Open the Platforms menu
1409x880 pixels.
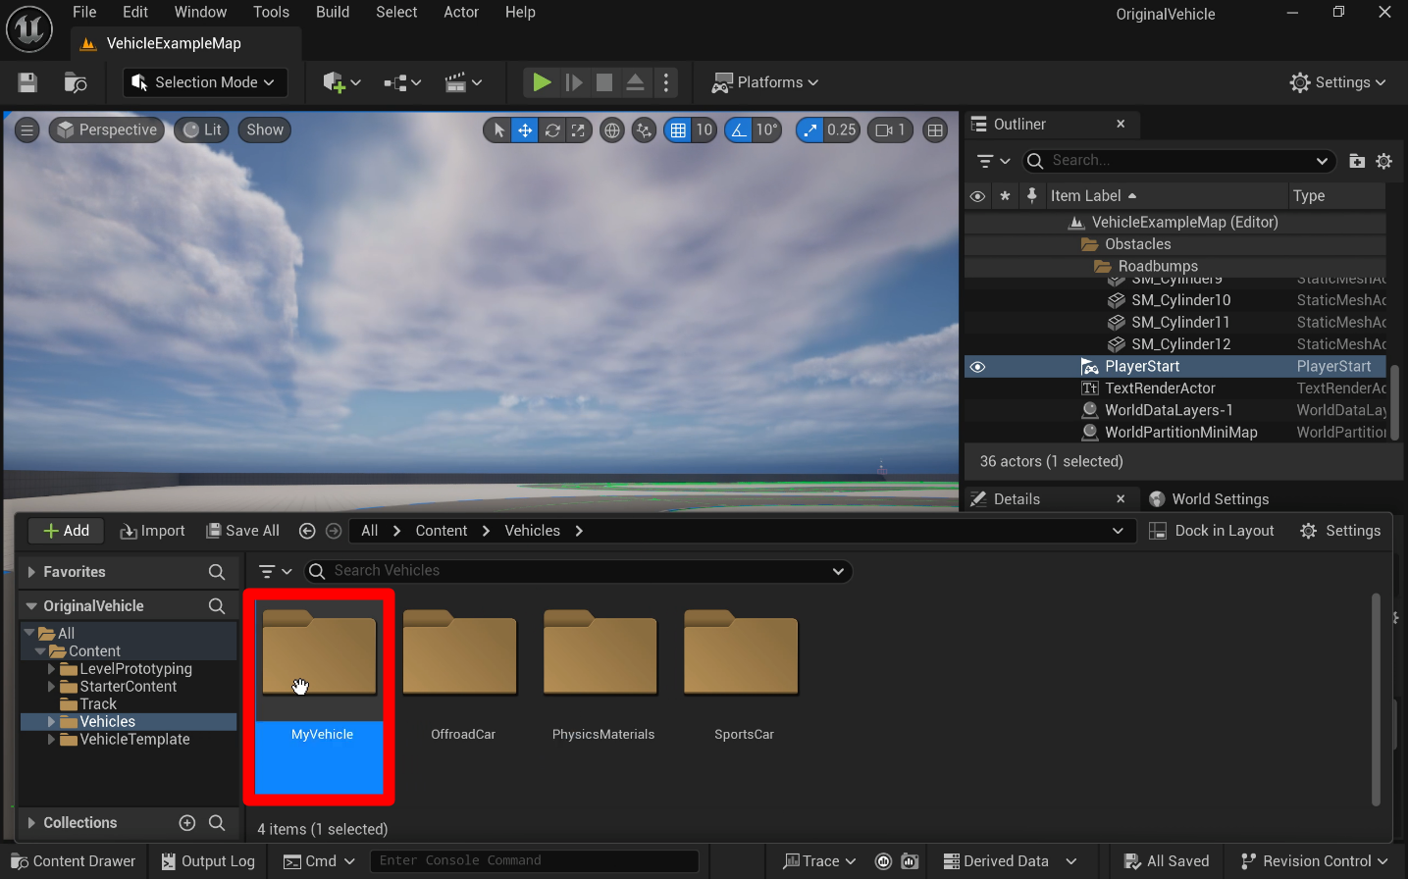[765, 82]
